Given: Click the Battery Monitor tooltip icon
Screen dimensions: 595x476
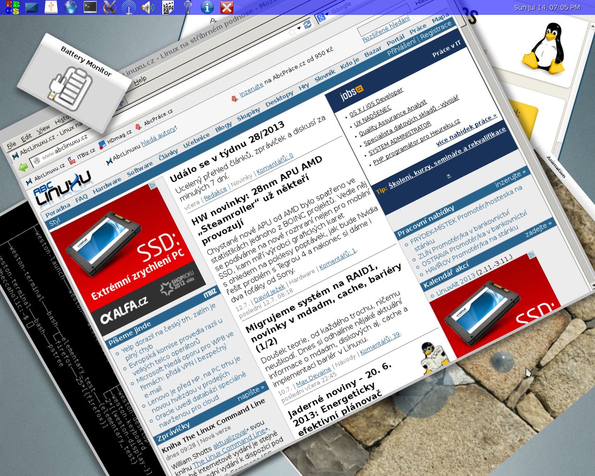Looking at the screenshot, I should 70,88.
